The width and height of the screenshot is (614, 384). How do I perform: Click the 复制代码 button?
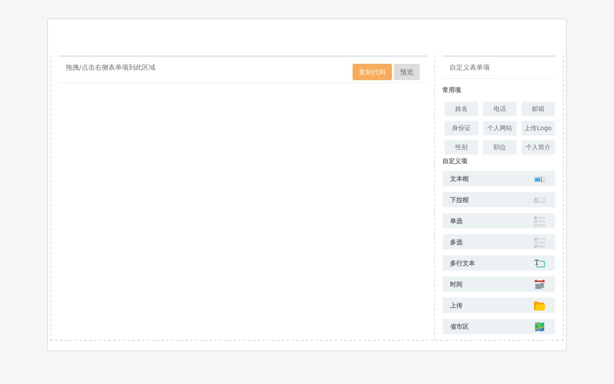coord(372,72)
